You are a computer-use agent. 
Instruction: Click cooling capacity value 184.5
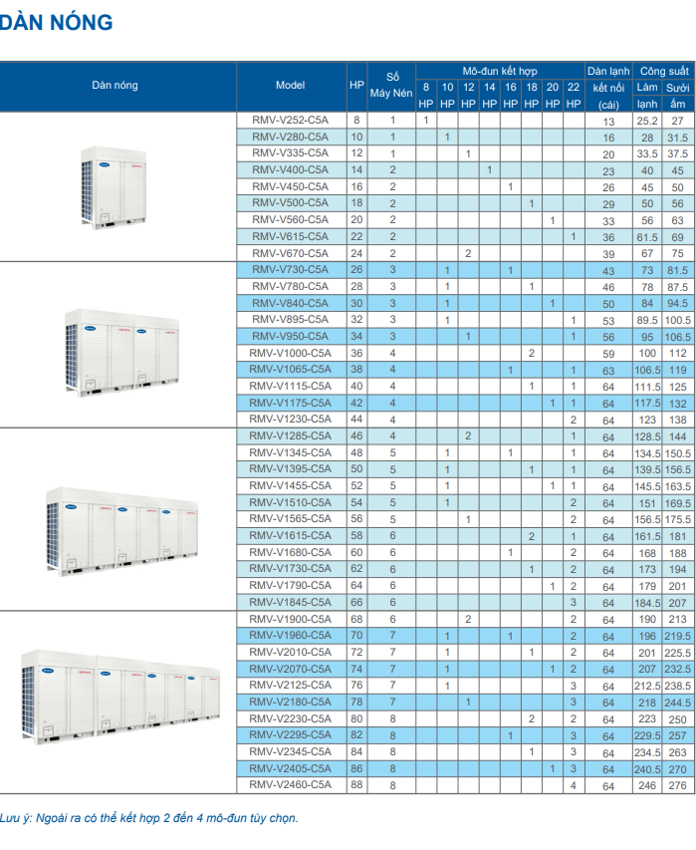tap(647, 603)
